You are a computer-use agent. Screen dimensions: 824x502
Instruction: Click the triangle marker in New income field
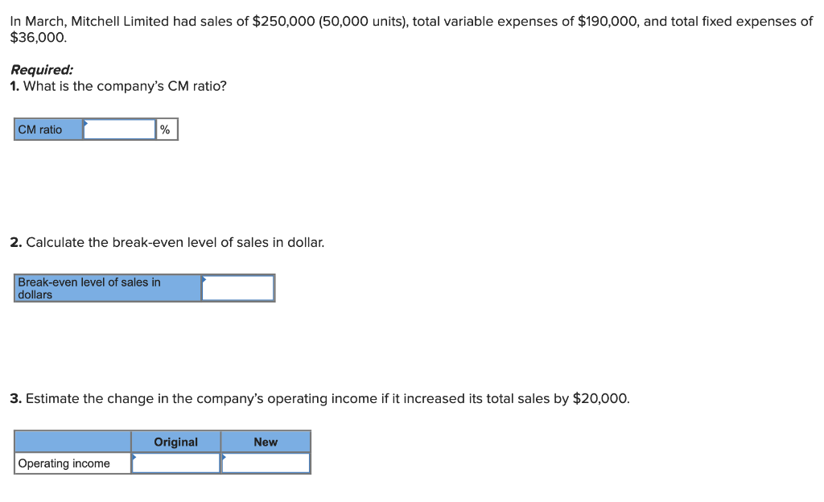click(x=225, y=459)
